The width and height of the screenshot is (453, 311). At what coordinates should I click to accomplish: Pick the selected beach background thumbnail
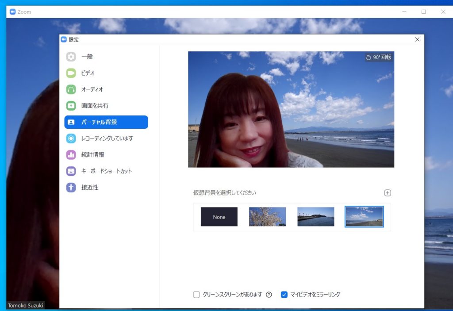364,217
